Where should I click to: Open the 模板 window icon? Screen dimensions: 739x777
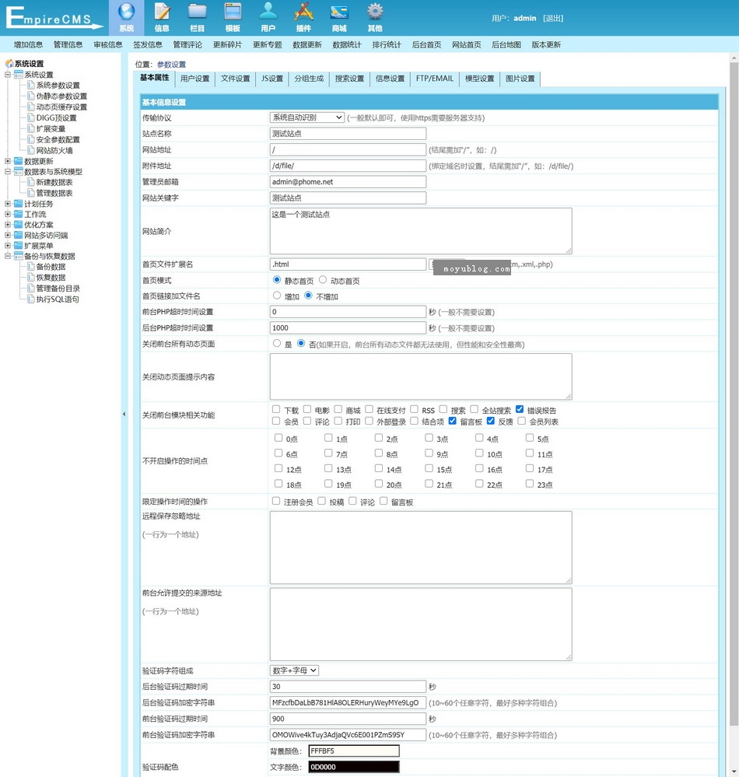coord(233,12)
